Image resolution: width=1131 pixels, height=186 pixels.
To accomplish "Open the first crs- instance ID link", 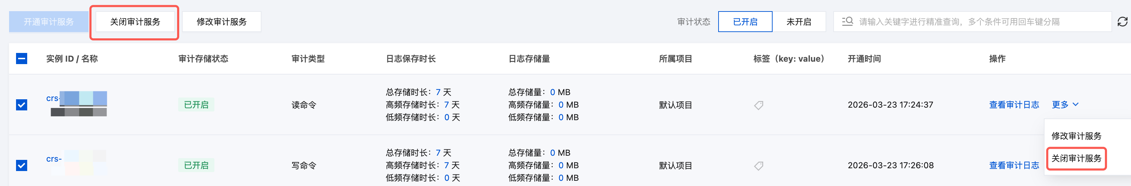I will point(53,99).
